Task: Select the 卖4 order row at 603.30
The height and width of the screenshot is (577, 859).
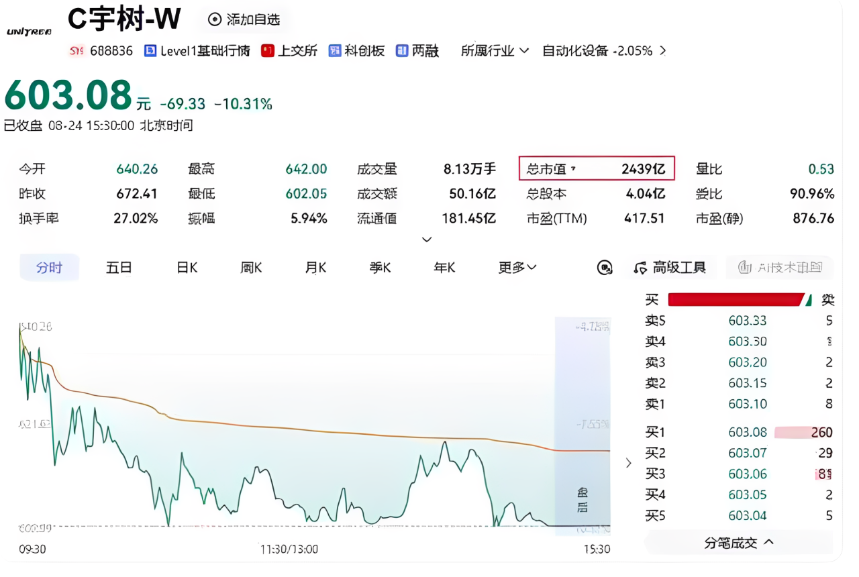Action: [738, 342]
